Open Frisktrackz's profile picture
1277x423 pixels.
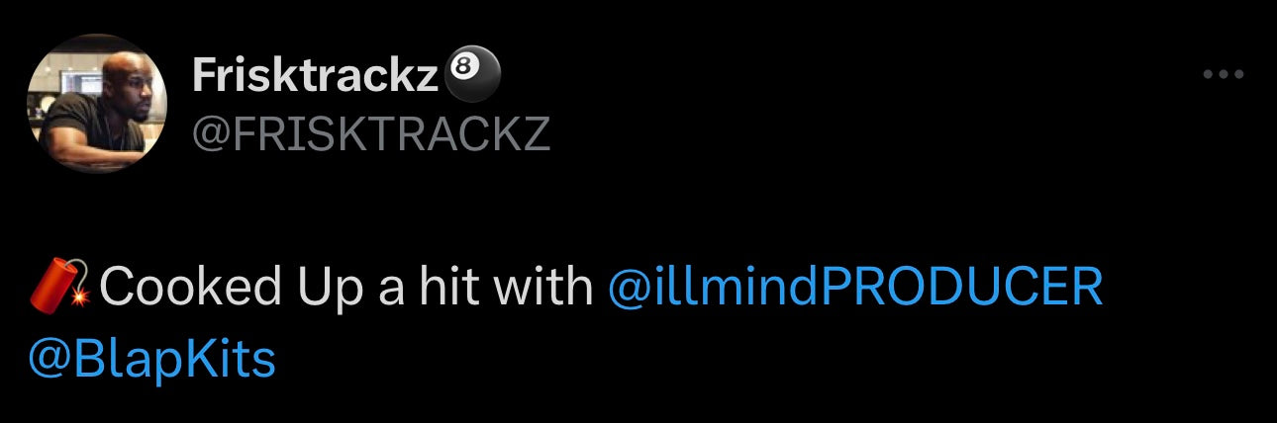pos(96,103)
